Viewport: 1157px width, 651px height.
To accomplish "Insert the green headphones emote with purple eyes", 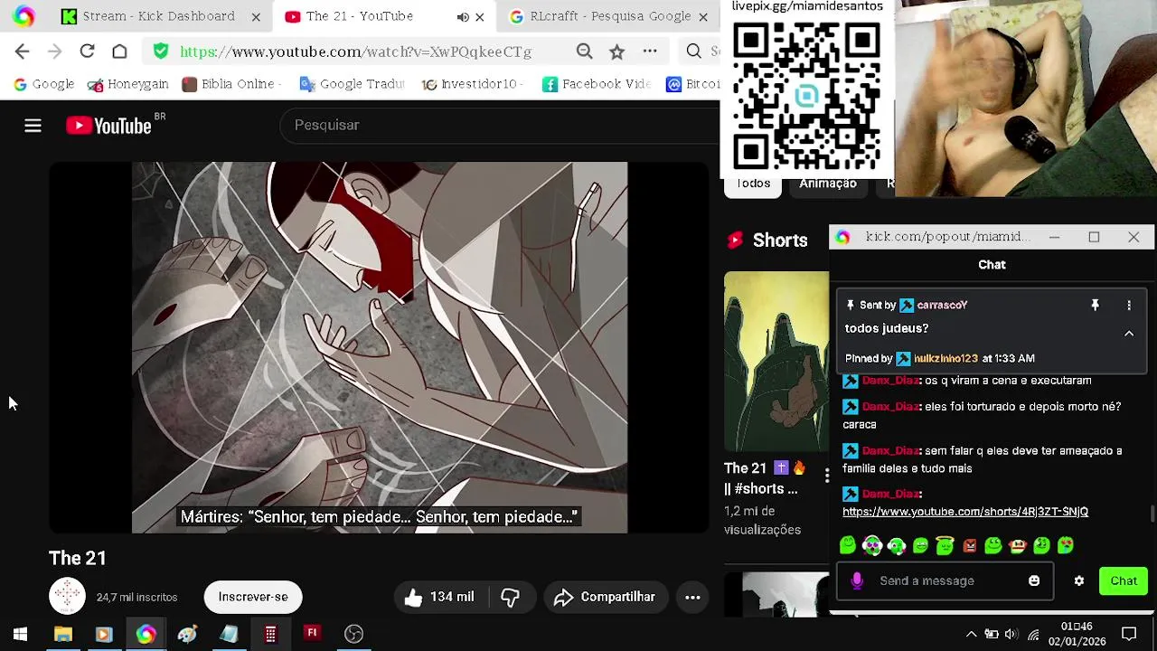I will [872, 545].
